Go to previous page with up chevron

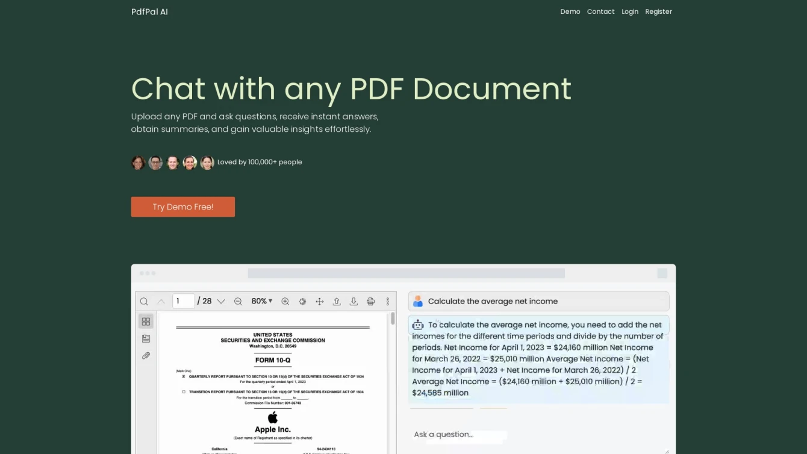(161, 301)
